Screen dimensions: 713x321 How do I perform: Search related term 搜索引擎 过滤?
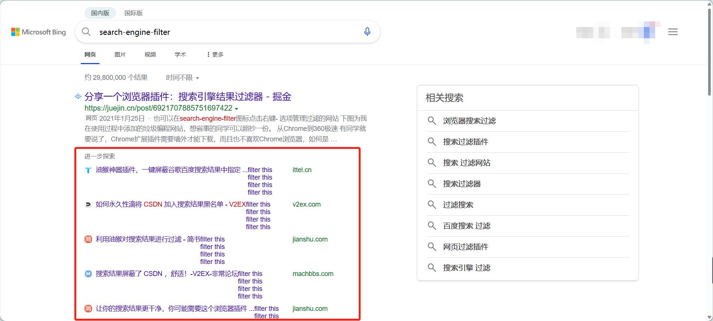pyautogui.click(x=467, y=268)
